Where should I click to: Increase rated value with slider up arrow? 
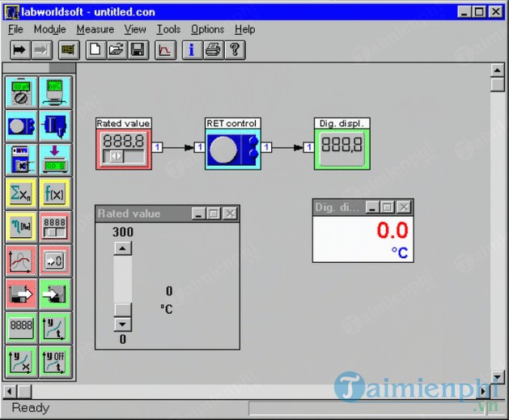coord(123,248)
